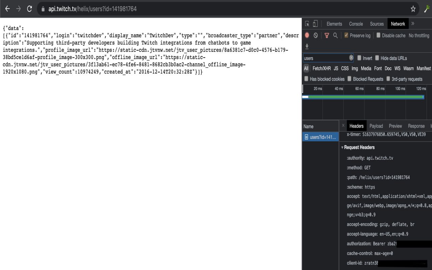Reload the api.twitch.tv page
Image resolution: width=432 pixels, height=270 pixels.
click(30, 9)
